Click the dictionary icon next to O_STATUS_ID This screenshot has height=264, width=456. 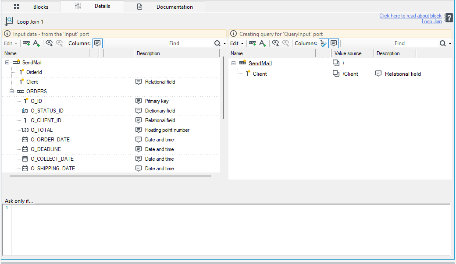[25, 111]
